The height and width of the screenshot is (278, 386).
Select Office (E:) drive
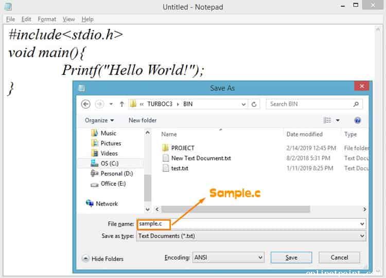pyautogui.click(x=113, y=183)
